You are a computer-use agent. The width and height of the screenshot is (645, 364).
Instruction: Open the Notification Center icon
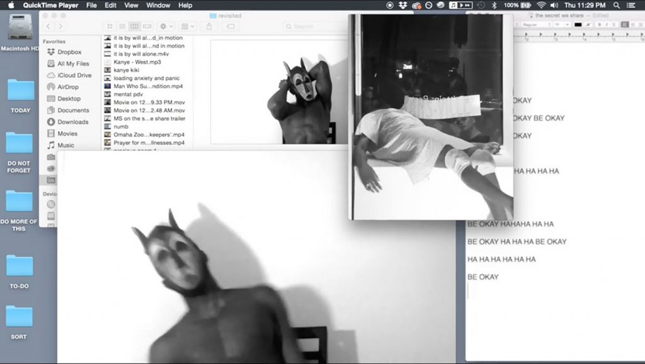coord(634,5)
